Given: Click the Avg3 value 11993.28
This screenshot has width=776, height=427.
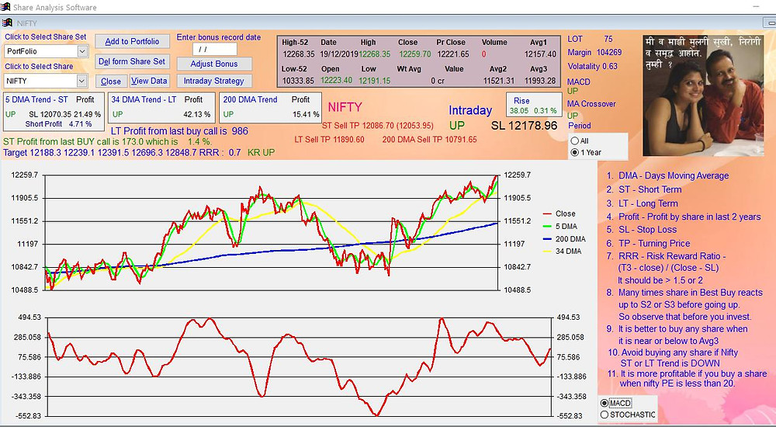Looking at the screenshot, I should click(x=540, y=80).
